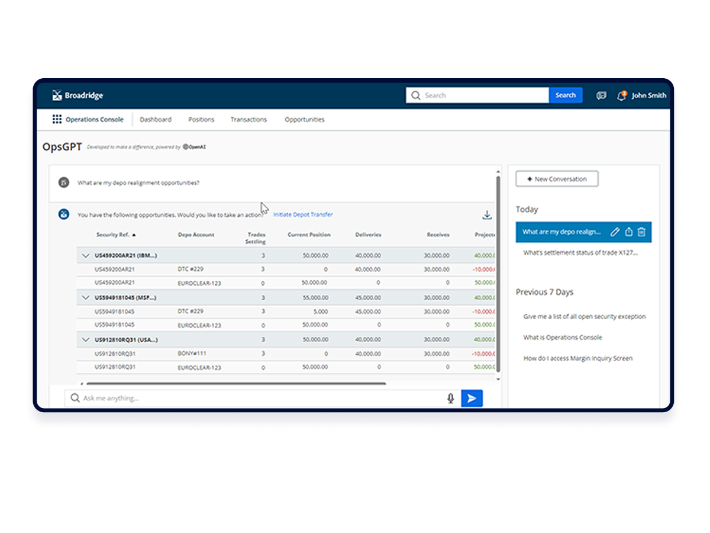Activate the microphone voice input
The width and height of the screenshot is (710, 533).
450,399
